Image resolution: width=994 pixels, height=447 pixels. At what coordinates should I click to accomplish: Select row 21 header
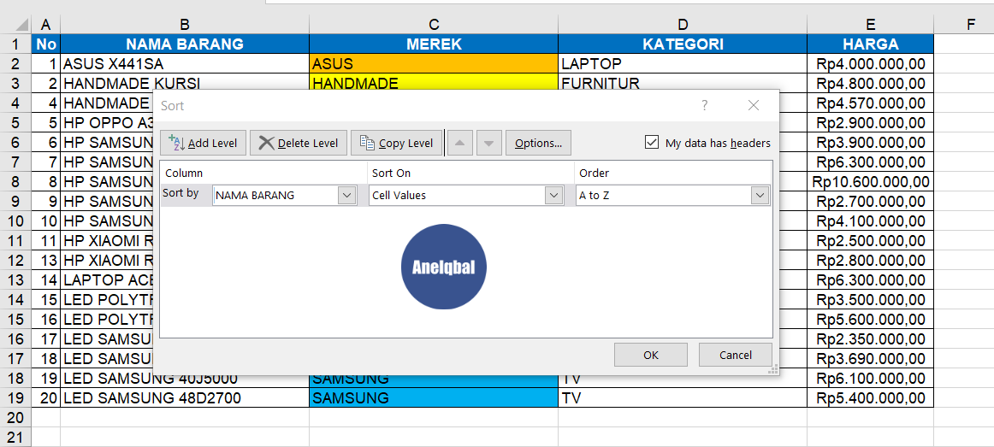[x=15, y=437]
